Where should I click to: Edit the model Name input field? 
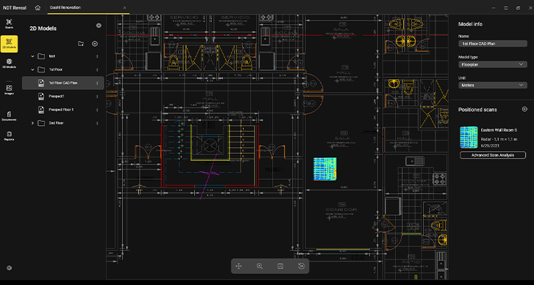click(493, 43)
